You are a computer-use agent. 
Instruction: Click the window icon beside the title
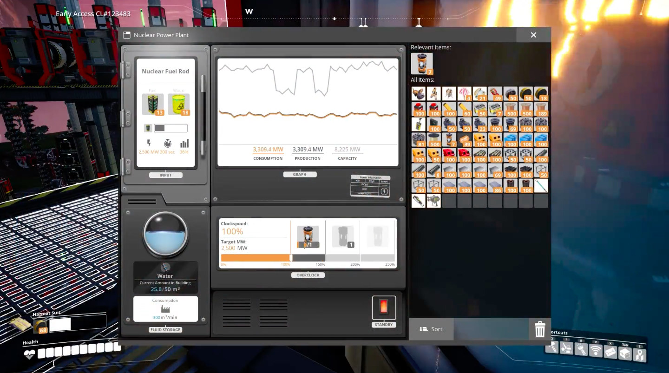pyautogui.click(x=127, y=35)
